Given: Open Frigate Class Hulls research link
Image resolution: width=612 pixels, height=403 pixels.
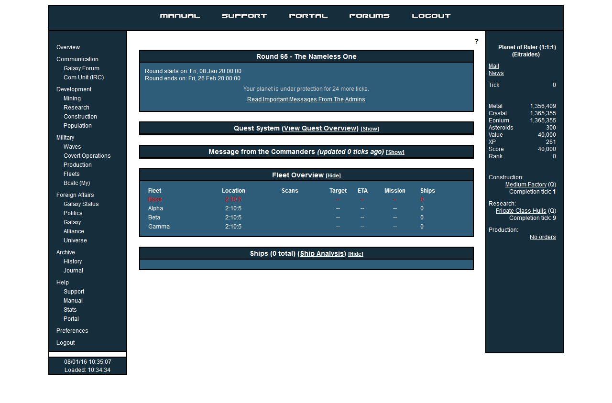Looking at the screenshot, I should [521, 211].
